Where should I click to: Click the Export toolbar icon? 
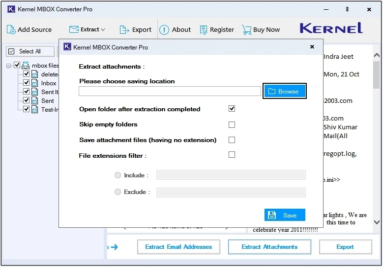point(124,30)
